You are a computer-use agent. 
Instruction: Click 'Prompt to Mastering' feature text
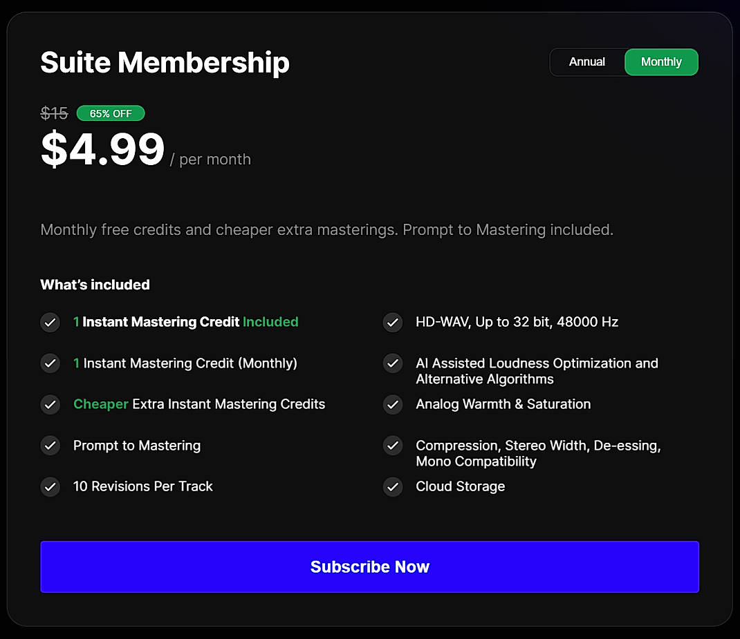[x=137, y=446]
